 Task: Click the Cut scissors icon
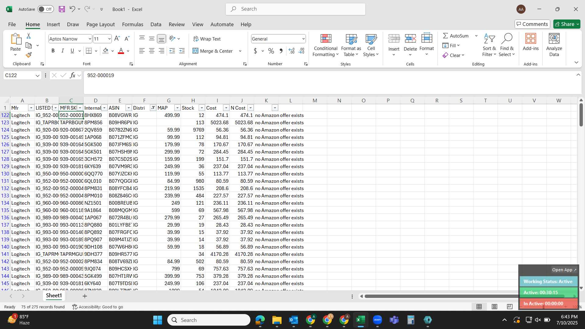coord(29,36)
